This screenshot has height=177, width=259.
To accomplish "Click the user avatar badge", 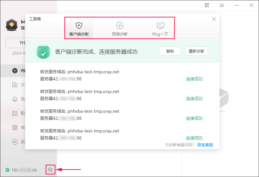I will 12,25.
